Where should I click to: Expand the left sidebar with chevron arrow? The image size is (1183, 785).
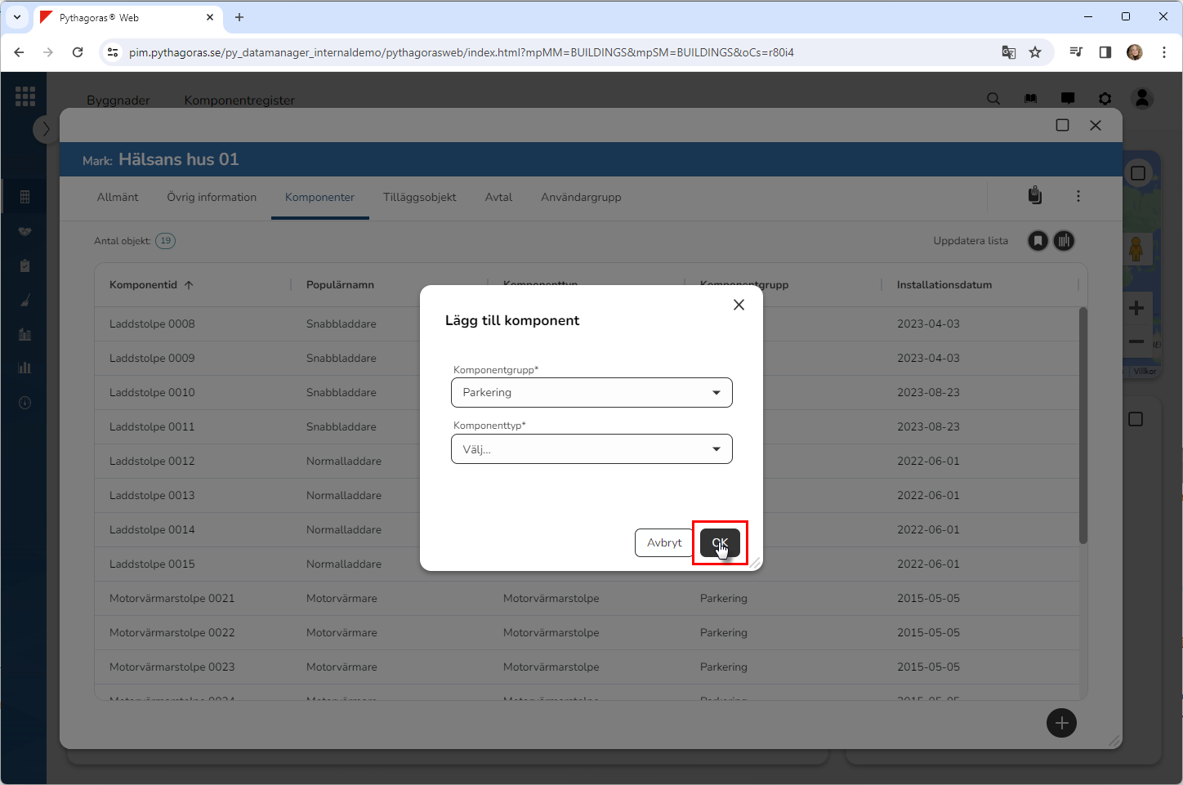click(x=46, y=129)
